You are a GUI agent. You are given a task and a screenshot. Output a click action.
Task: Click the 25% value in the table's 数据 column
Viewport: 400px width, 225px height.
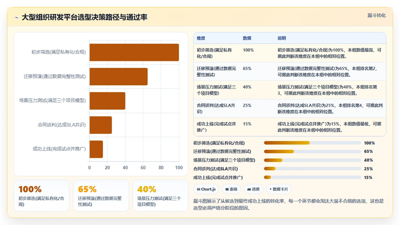pos(247,106)
